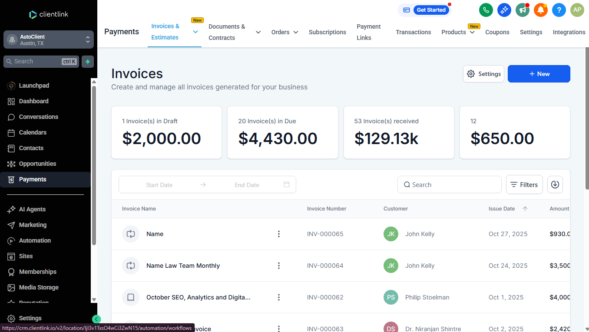
Task: Collapse sidebar with green arrow toggle
Action: click(x=96, y=319)
